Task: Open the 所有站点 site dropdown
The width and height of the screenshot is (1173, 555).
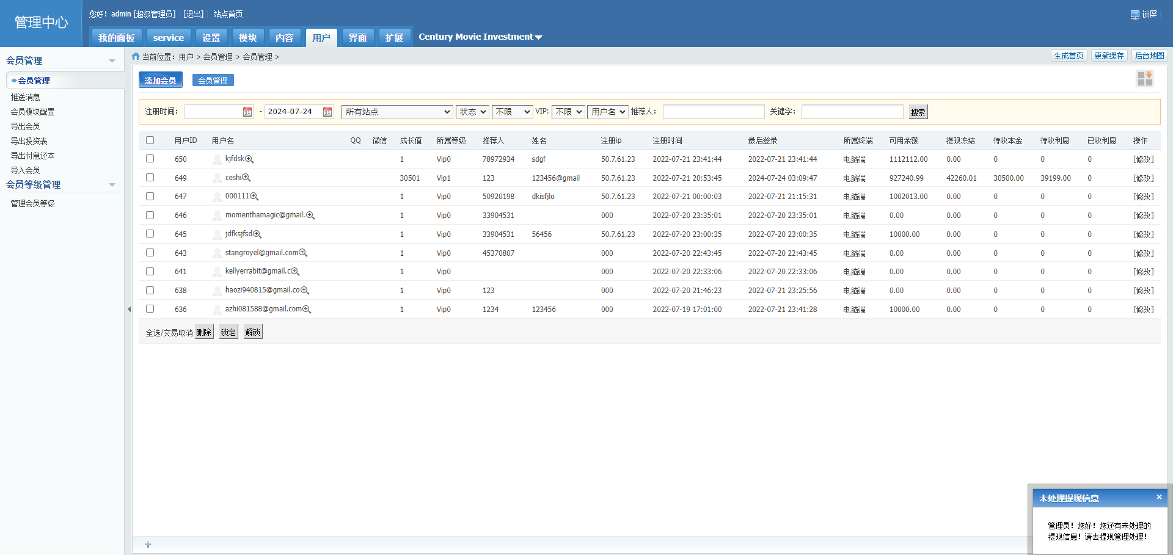Action: click(397, 112)
